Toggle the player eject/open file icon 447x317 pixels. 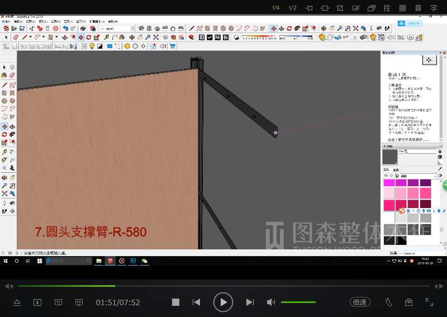click(17, 302)
